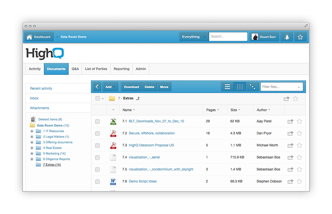This screenshot has width=332, height=214.
Task: Click Stuart Barr user avatar
Action: coord(255,37)
